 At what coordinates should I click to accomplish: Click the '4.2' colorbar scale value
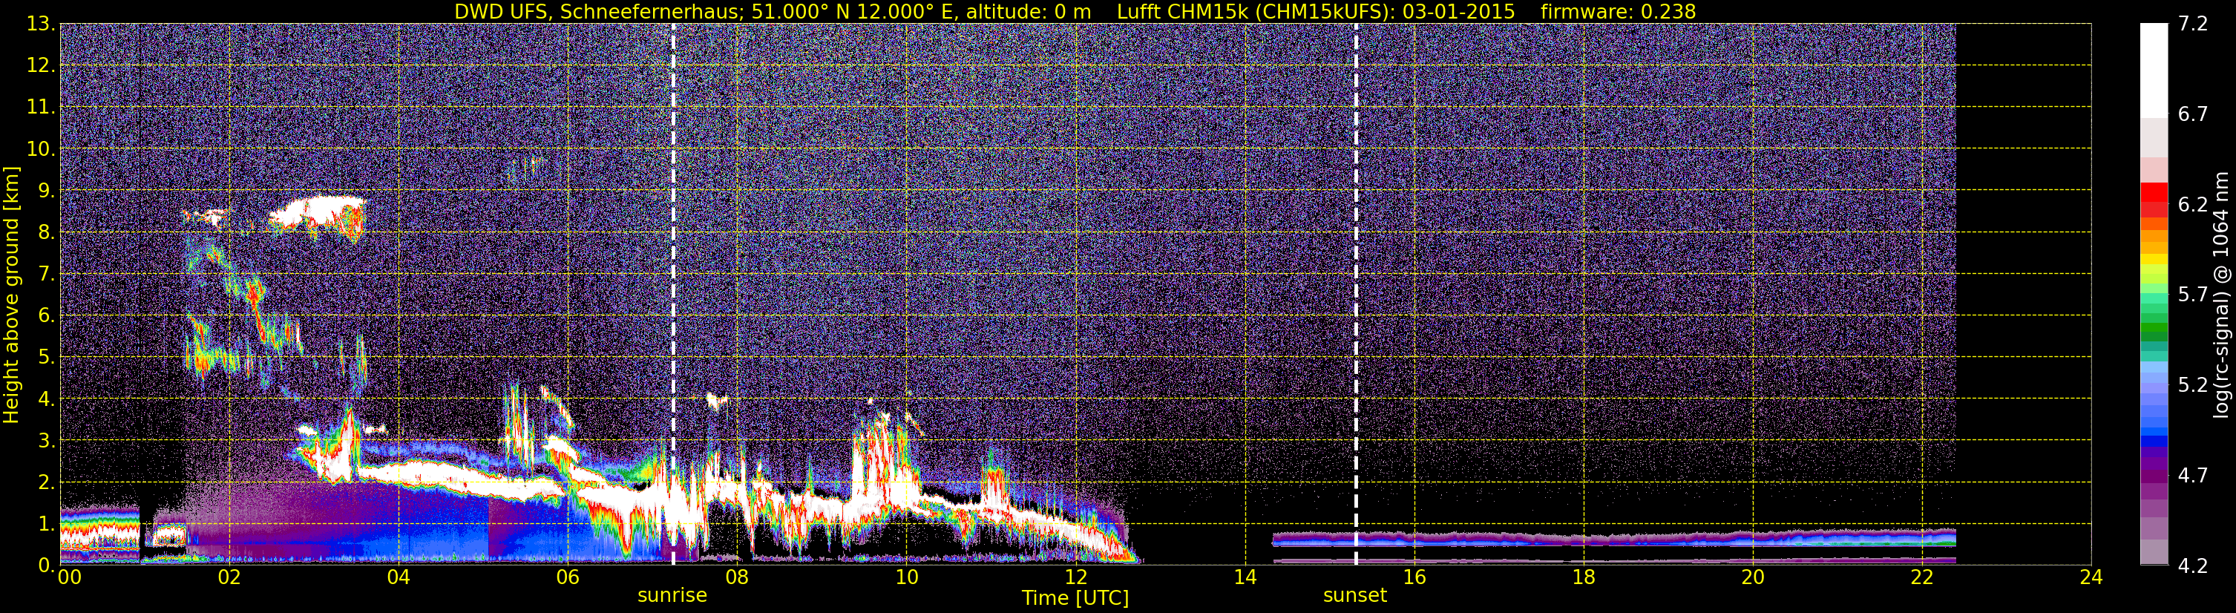coord(2193,566)
